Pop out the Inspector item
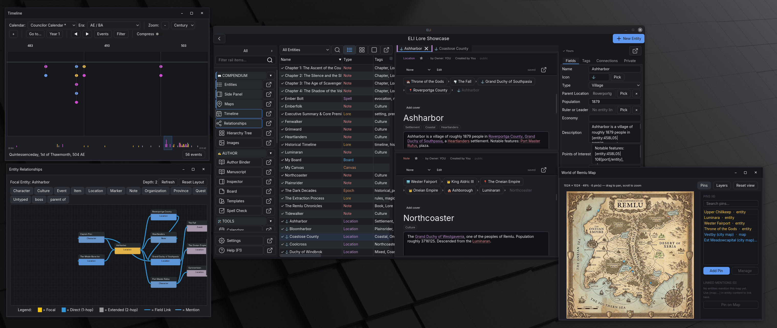 pos(269,182)
